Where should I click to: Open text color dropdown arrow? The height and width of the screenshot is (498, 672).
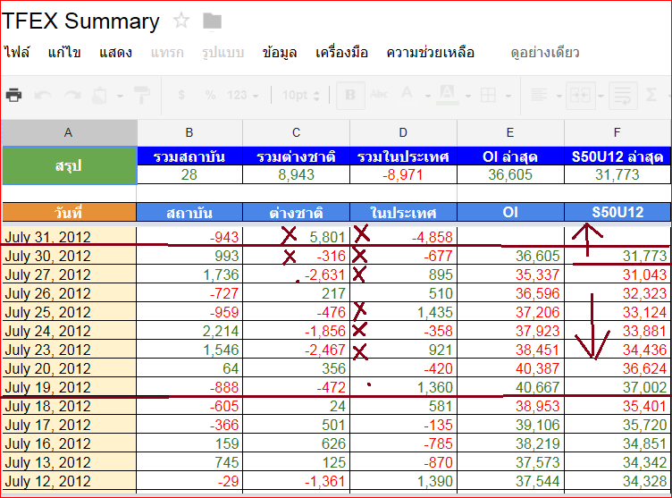point(428,96)
